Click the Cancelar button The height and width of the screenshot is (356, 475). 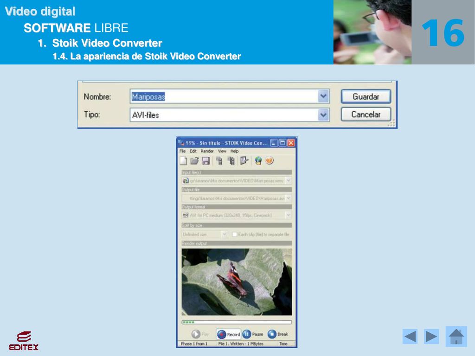click(x=366, y=114)
